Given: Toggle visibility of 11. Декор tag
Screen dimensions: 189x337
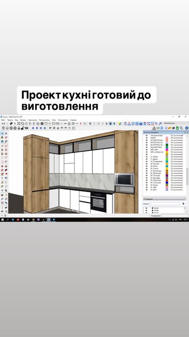Looking at the screenshot, I should pyautogui.click(x=147, y=159).
